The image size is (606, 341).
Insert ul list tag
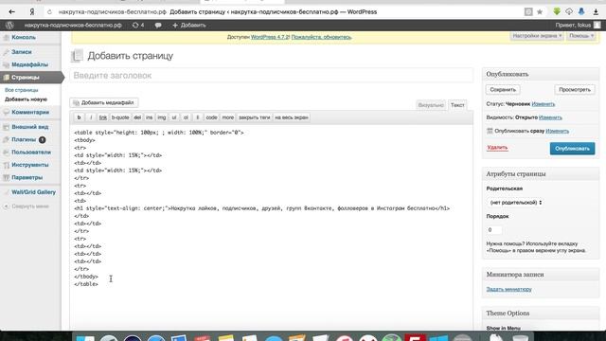(x=174, y=117)
